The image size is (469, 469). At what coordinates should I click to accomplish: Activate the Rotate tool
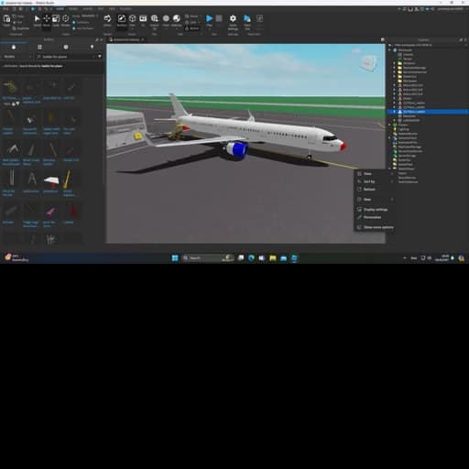point(66,20)
